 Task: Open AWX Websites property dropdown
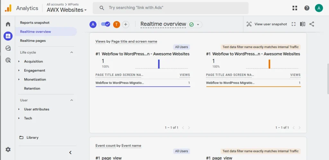(x=67, y=10)
